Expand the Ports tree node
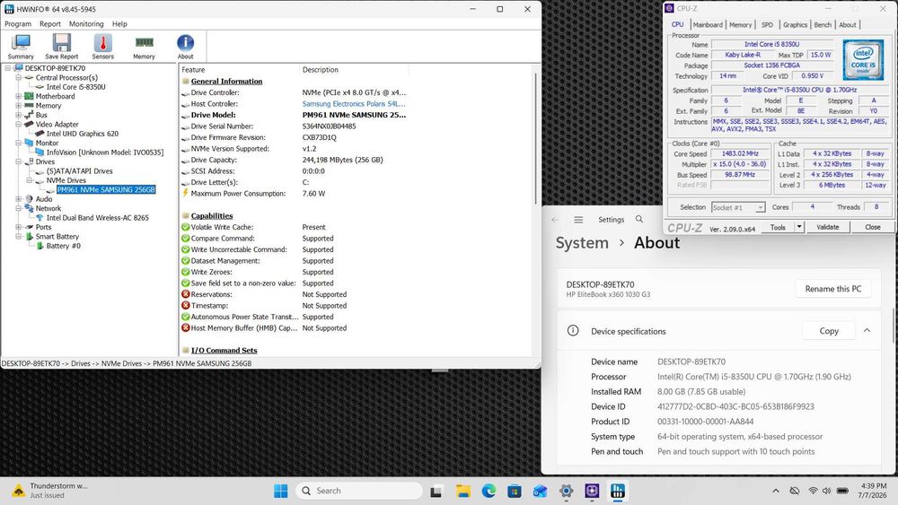Image resolution: width=898 pixels, height=505 pixels. (x=18, y=227)
